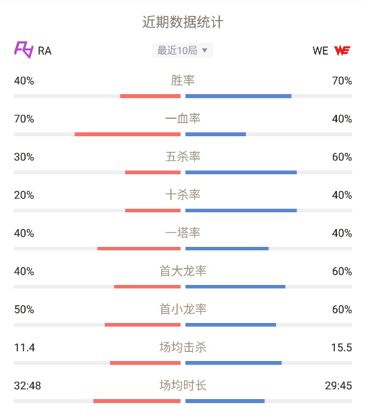
Task: Click the 首小龙率 stat label
Action: point(183,309)
